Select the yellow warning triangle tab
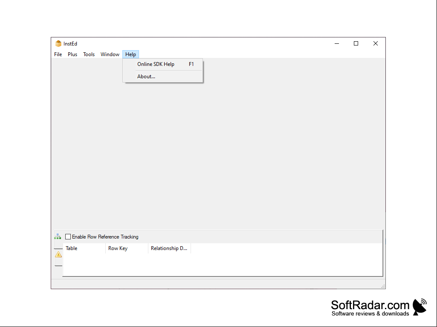 click(58, 254)
